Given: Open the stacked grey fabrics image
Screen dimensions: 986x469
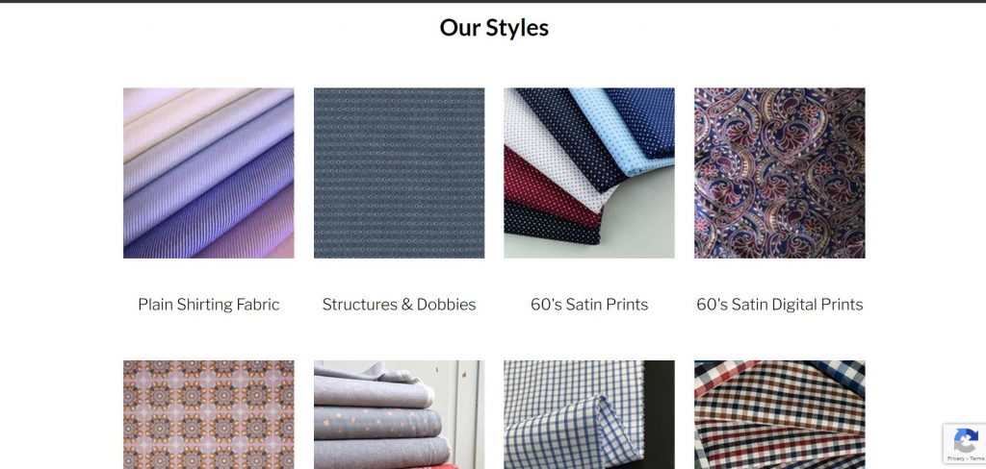Looking at the screenshot, I should pos(400,414).
